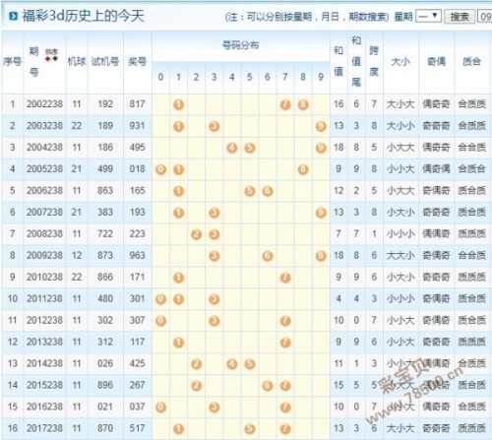Click the ball 8 in row 2002238

303,105
